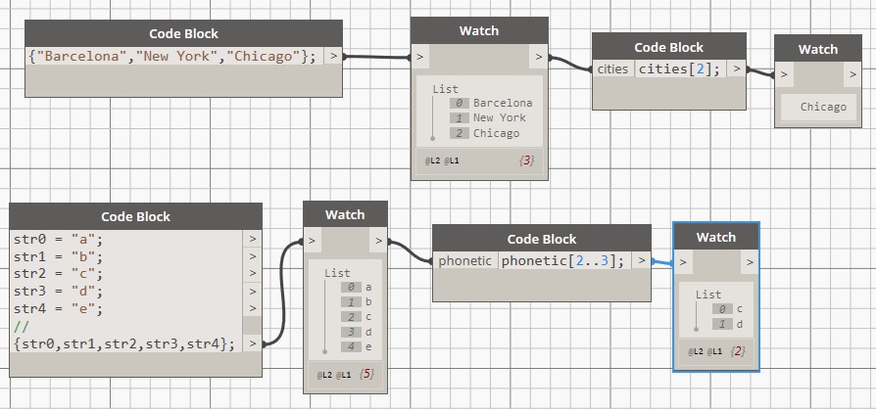Viewport: 877px width, 410px height.
Task: Click the phonetic[2..3]; code text
Action: (561, 261)
